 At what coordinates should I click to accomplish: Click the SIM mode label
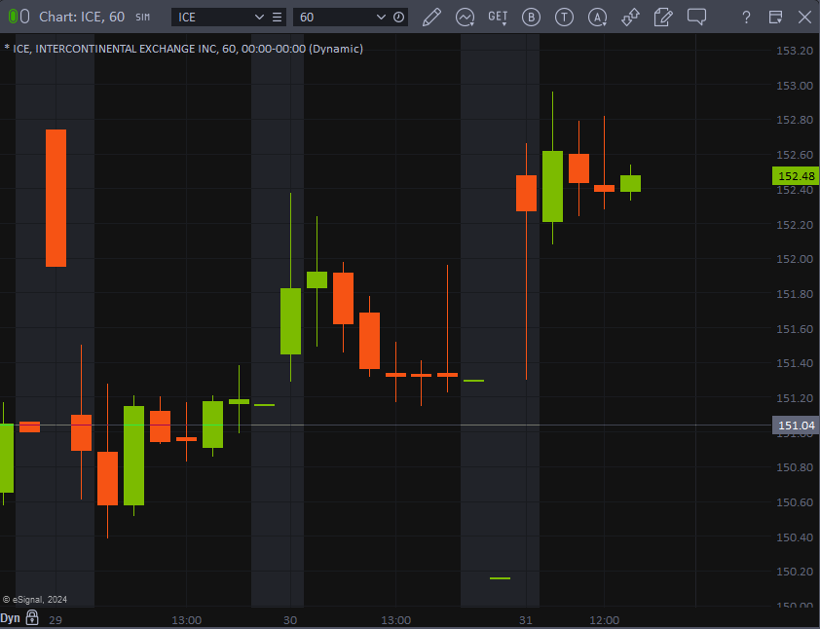click(142, 18)
